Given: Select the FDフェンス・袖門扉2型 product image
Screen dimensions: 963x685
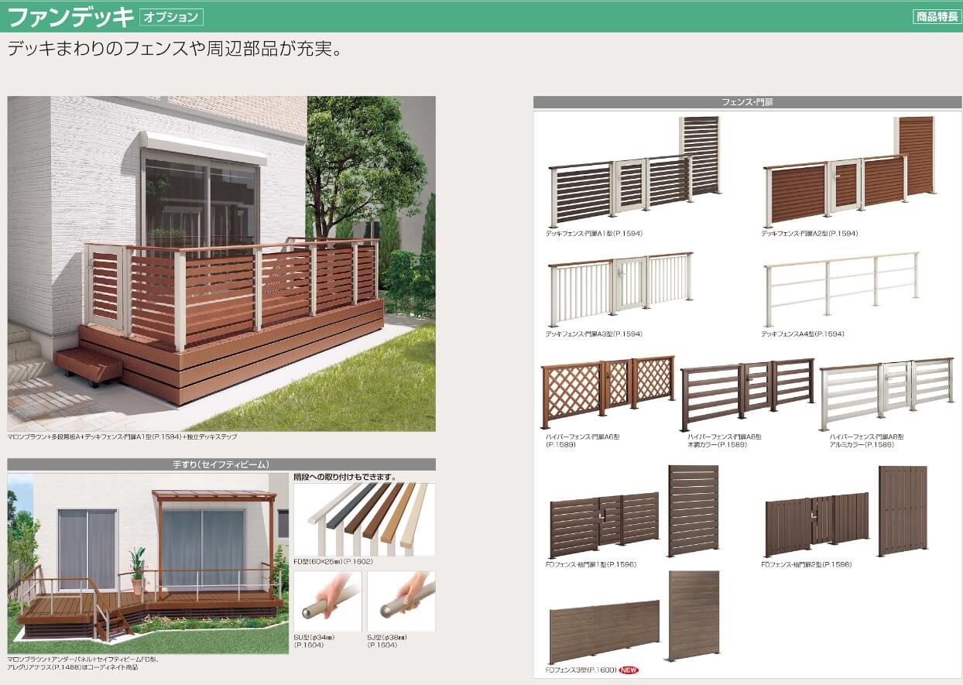Looking at the screenshot, I should pyautogui.click(x=845, y=511).
